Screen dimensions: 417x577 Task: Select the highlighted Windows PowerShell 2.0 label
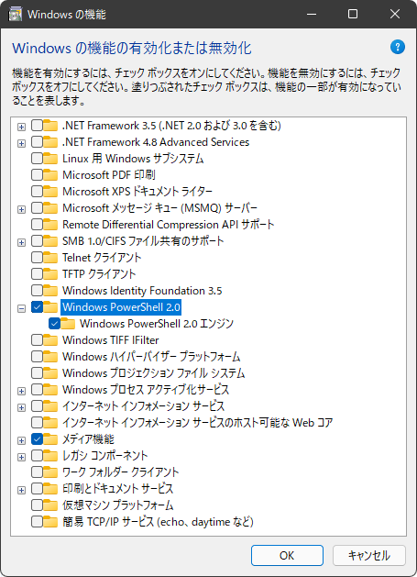(121, 307)
